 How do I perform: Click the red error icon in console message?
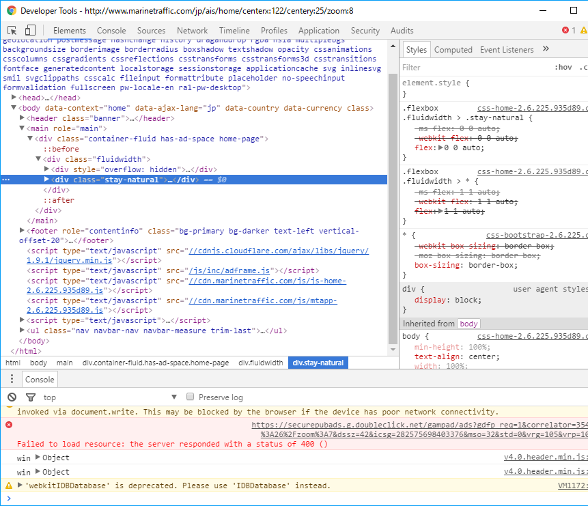pyautogui.click(x=9, y=425)
